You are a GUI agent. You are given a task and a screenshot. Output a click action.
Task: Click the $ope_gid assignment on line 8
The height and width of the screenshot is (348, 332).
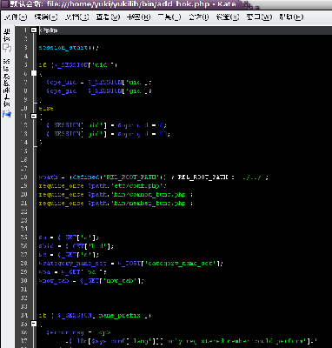pyautogui.click(x=99, y=91)
